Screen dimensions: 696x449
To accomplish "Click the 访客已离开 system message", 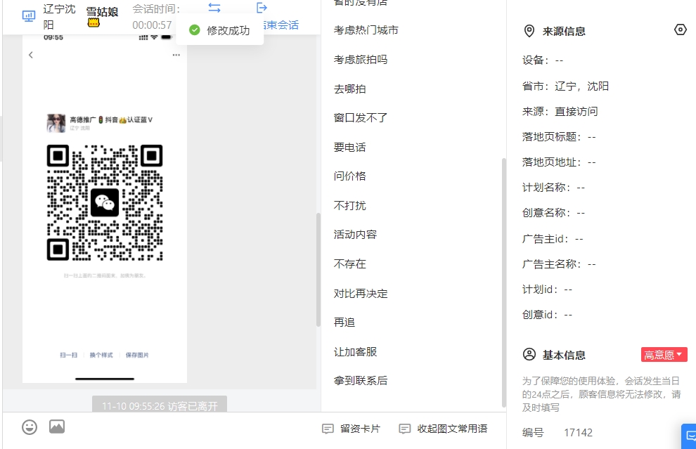I will (x=160, y=405).
